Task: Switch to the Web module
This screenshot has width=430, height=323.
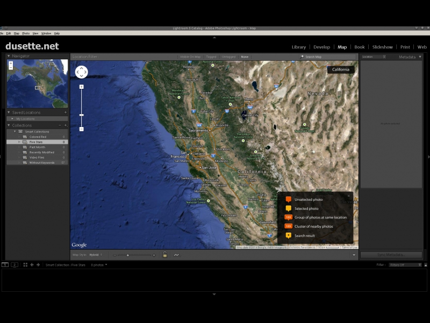Action: pos(422,47)
